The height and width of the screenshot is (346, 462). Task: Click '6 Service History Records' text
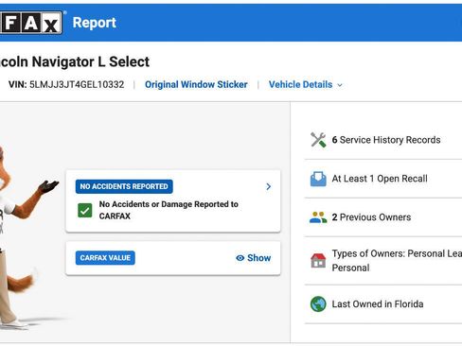click(x=386, y=140)
